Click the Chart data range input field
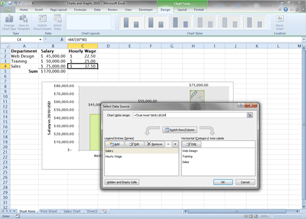 (189, 115)
